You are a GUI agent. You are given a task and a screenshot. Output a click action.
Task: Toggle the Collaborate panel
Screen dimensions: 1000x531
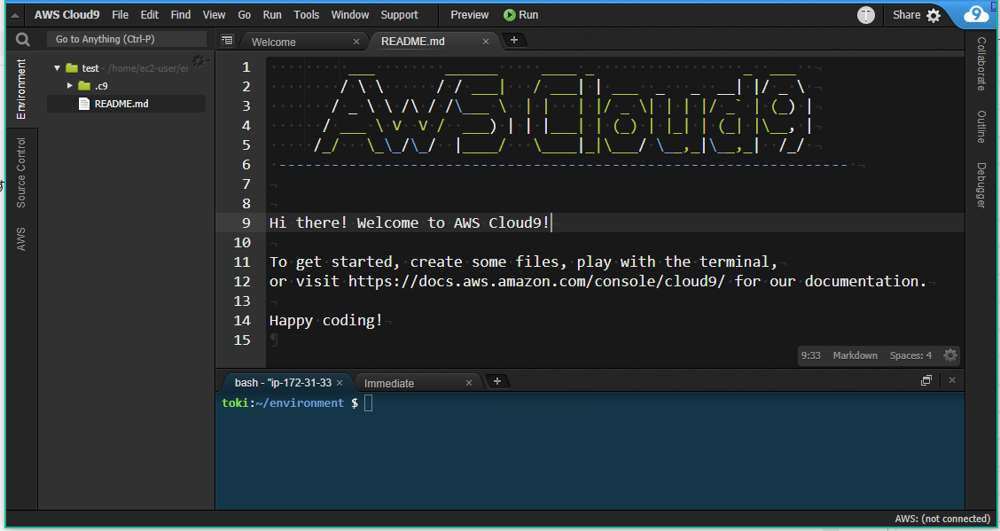(x=981, y=64)
